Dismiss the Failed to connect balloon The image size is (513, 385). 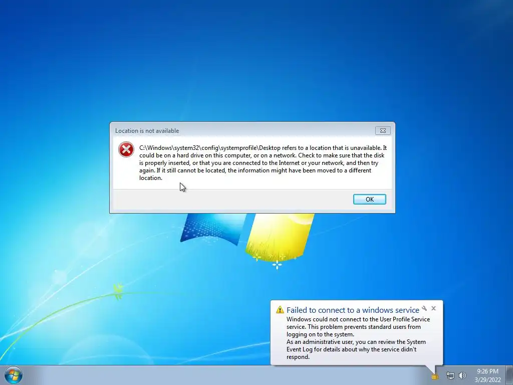433,308
